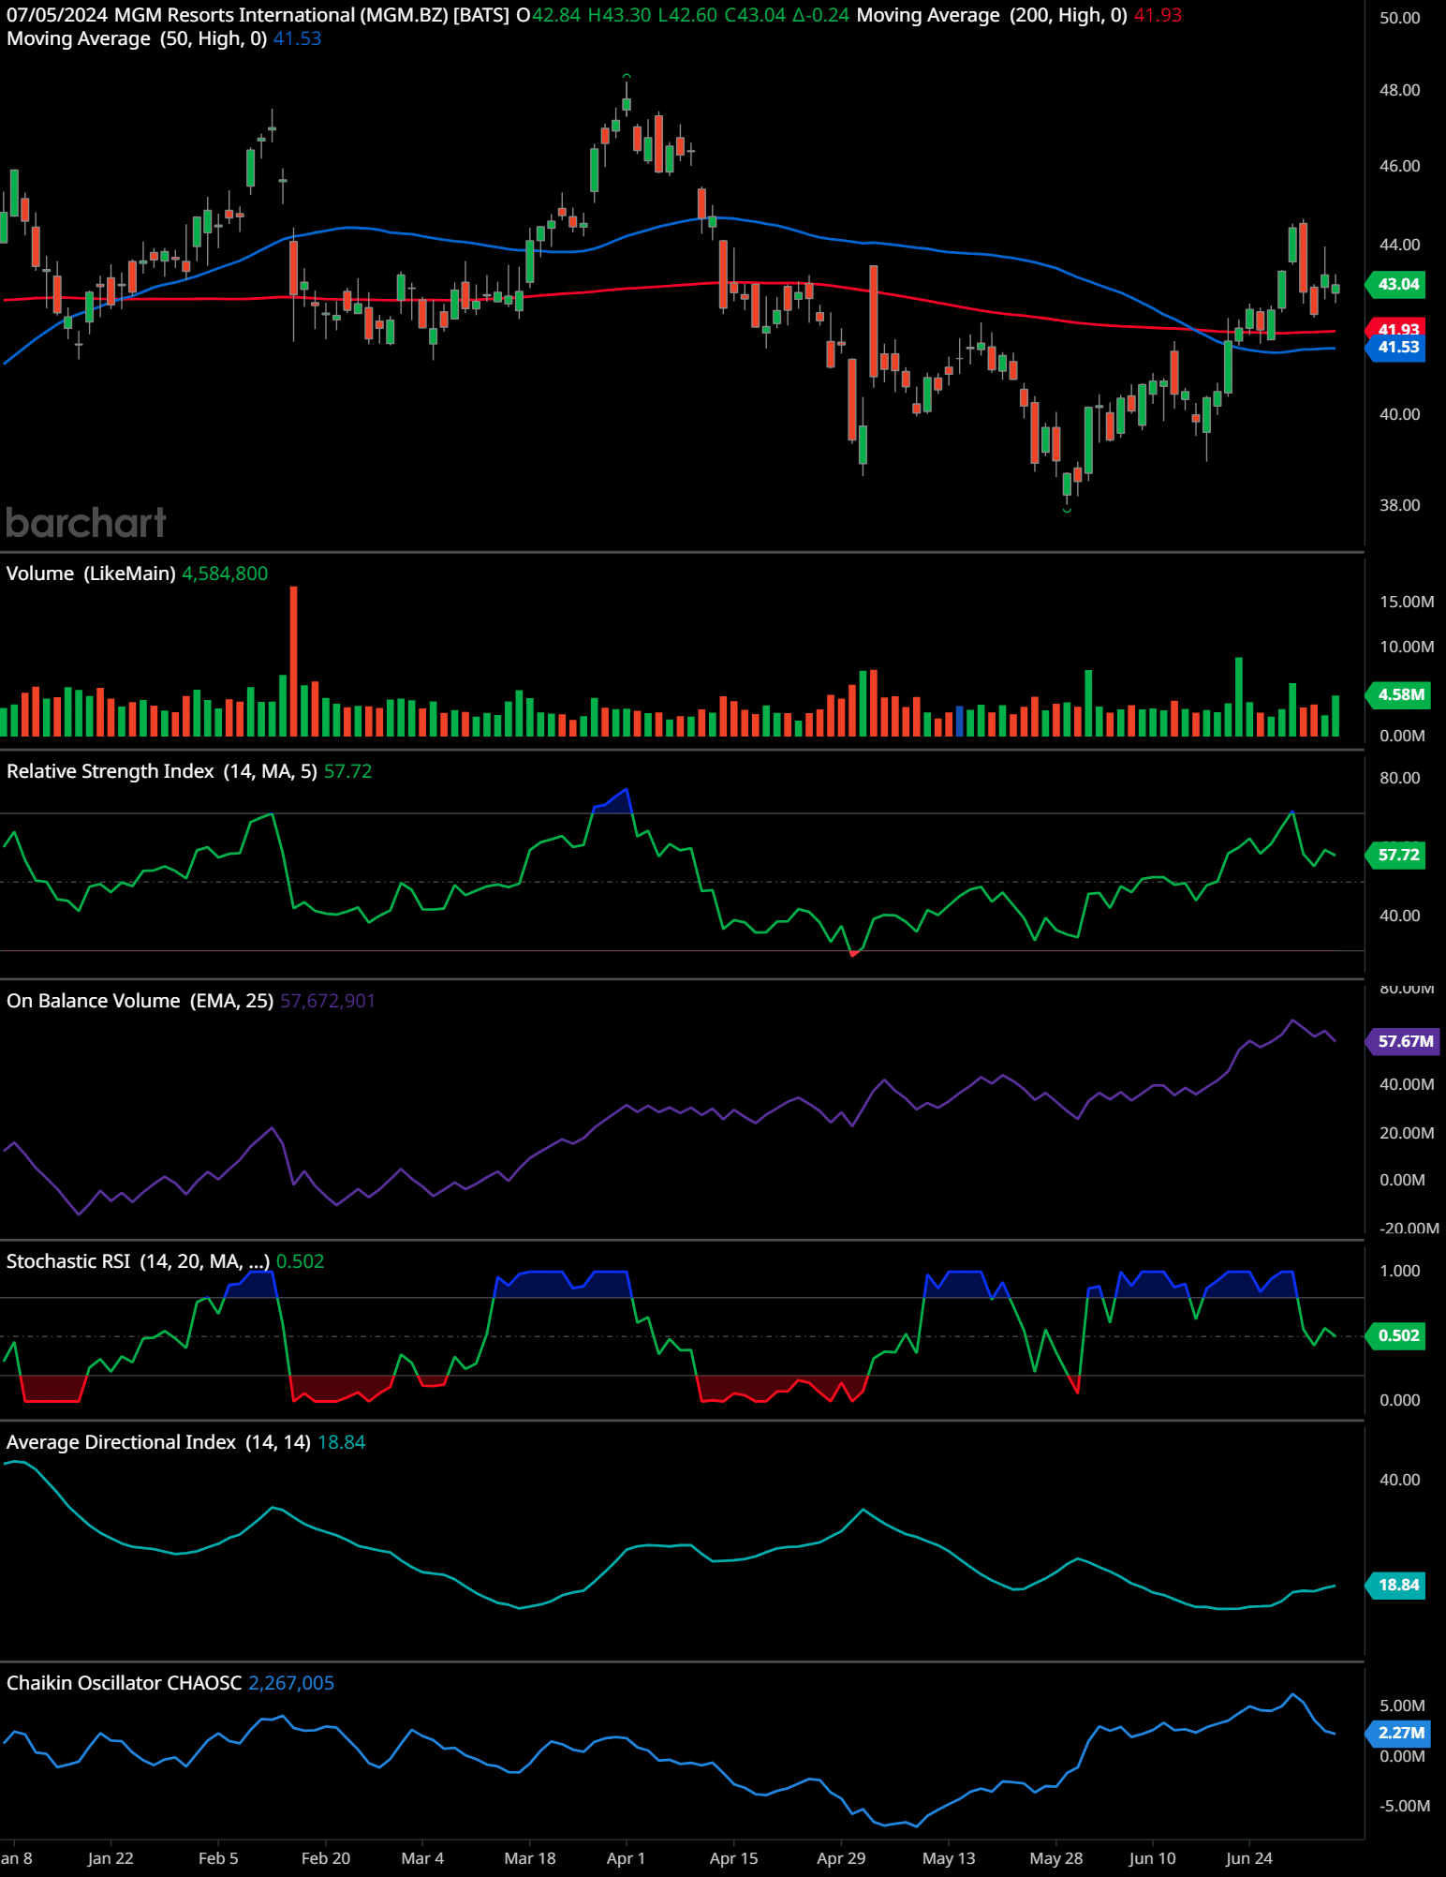
Task: Click the Feb 20 date axis label
Action: coord(326,1858)
